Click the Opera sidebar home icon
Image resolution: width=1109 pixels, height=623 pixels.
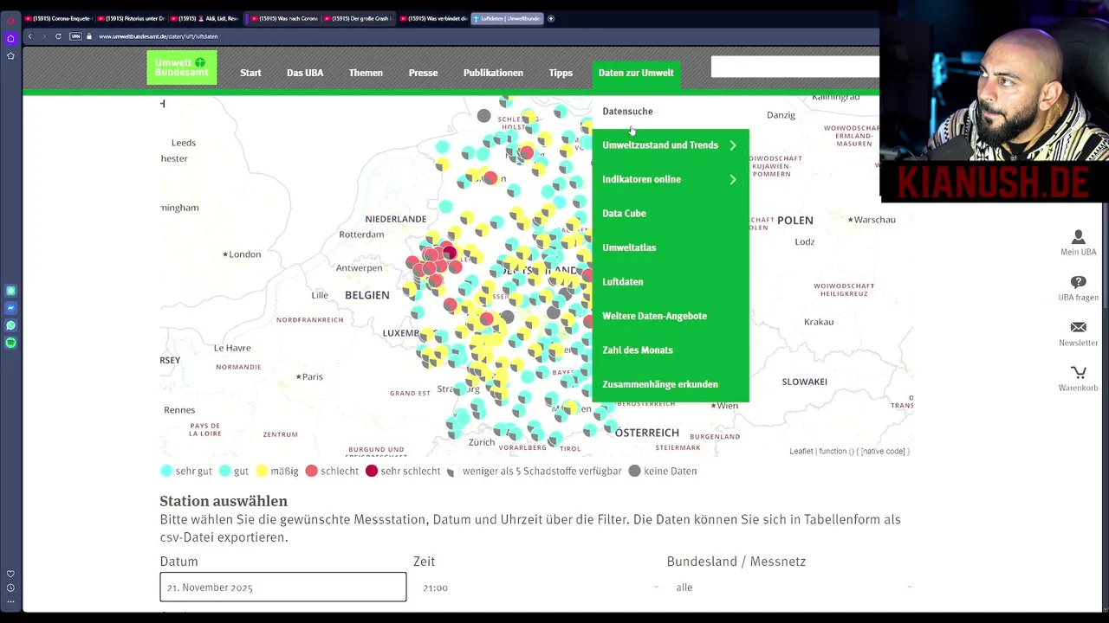point(10,38)
